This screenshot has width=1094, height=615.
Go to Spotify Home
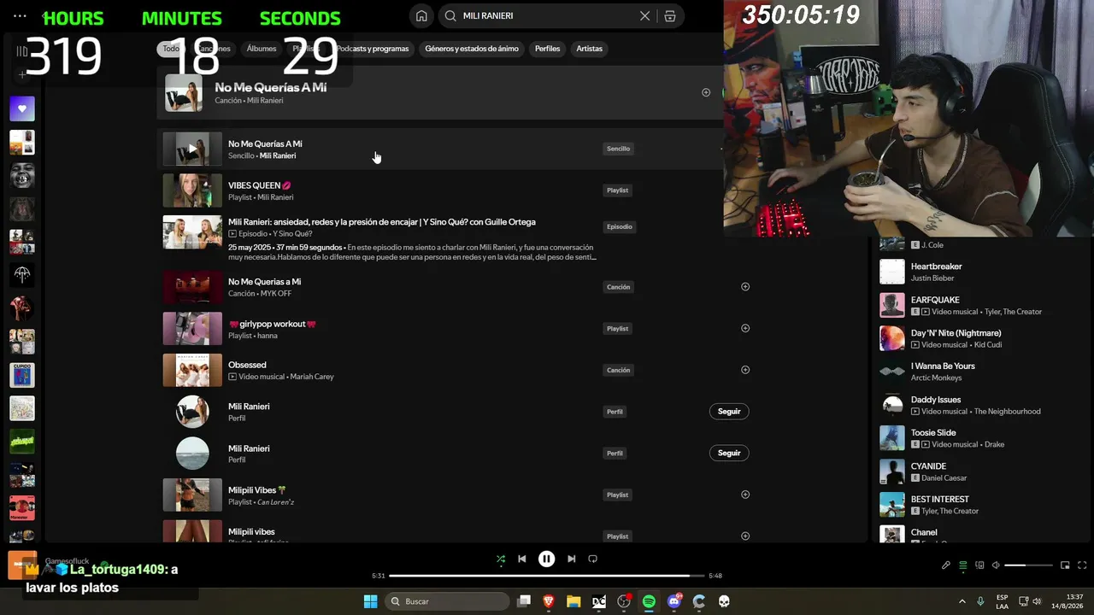(x=421, y=15)
